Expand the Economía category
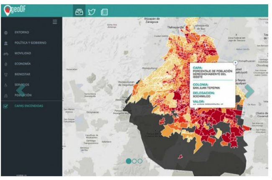This screenshot has height=180, width=272. tap(23, 64)
